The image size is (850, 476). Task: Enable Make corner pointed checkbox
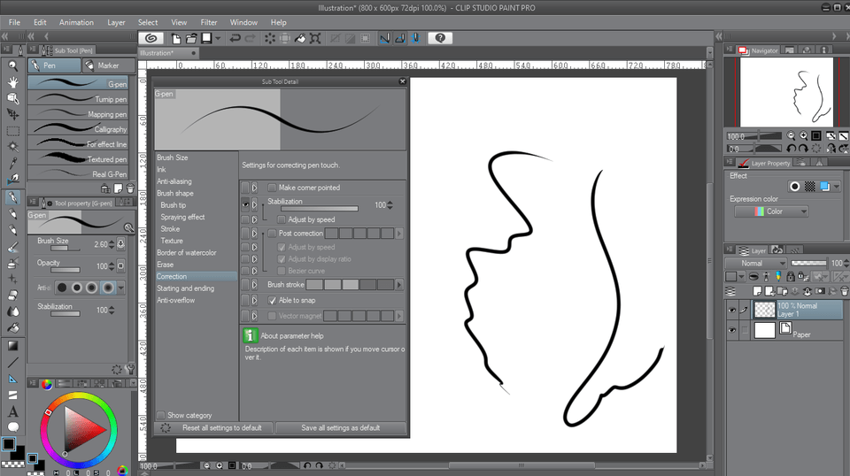coord(272,188)
